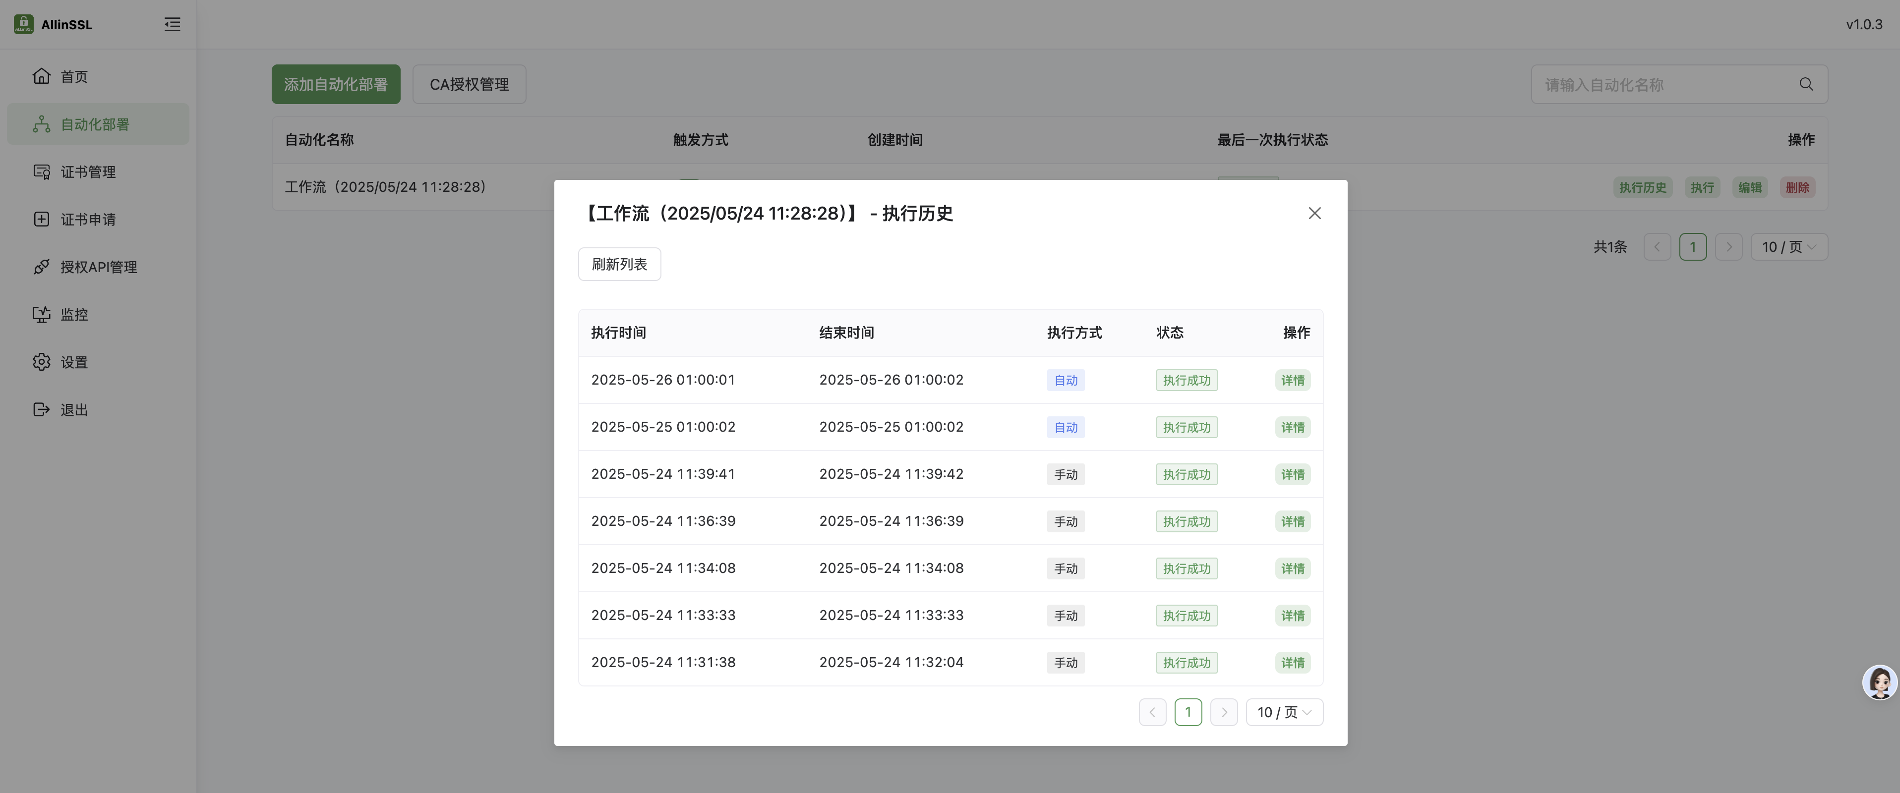View 详情 for the 2025-05-24 11:31:38 run
Viewport: 1900px width, 793px height.
(1292, 663)
